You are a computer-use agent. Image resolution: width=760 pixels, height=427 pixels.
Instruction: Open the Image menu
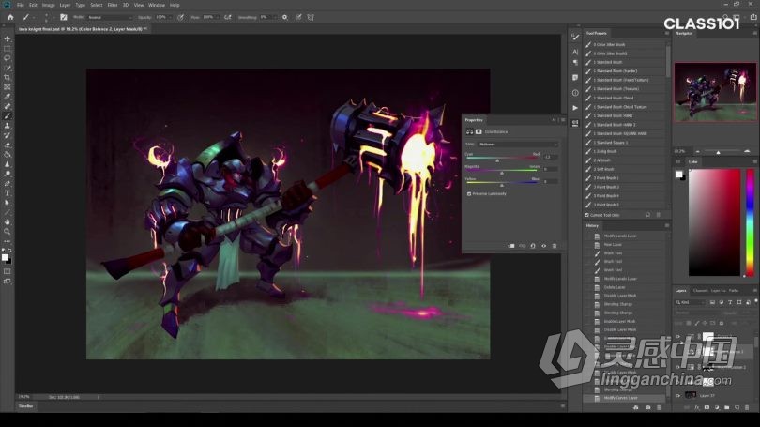[x=48, y=5]
